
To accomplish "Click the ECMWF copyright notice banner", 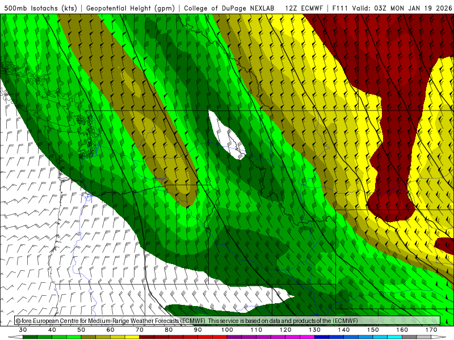I will coord(228,321).
